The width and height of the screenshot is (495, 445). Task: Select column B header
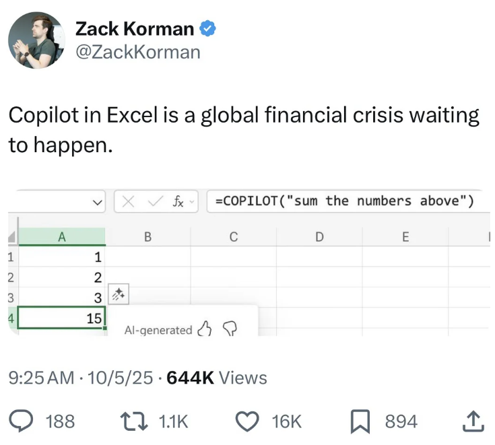point(147,236)
